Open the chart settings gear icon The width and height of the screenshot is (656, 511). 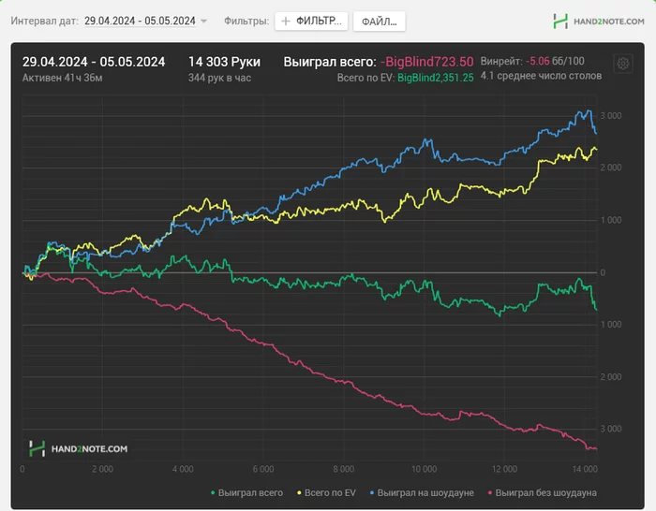[x=622, y=64]
